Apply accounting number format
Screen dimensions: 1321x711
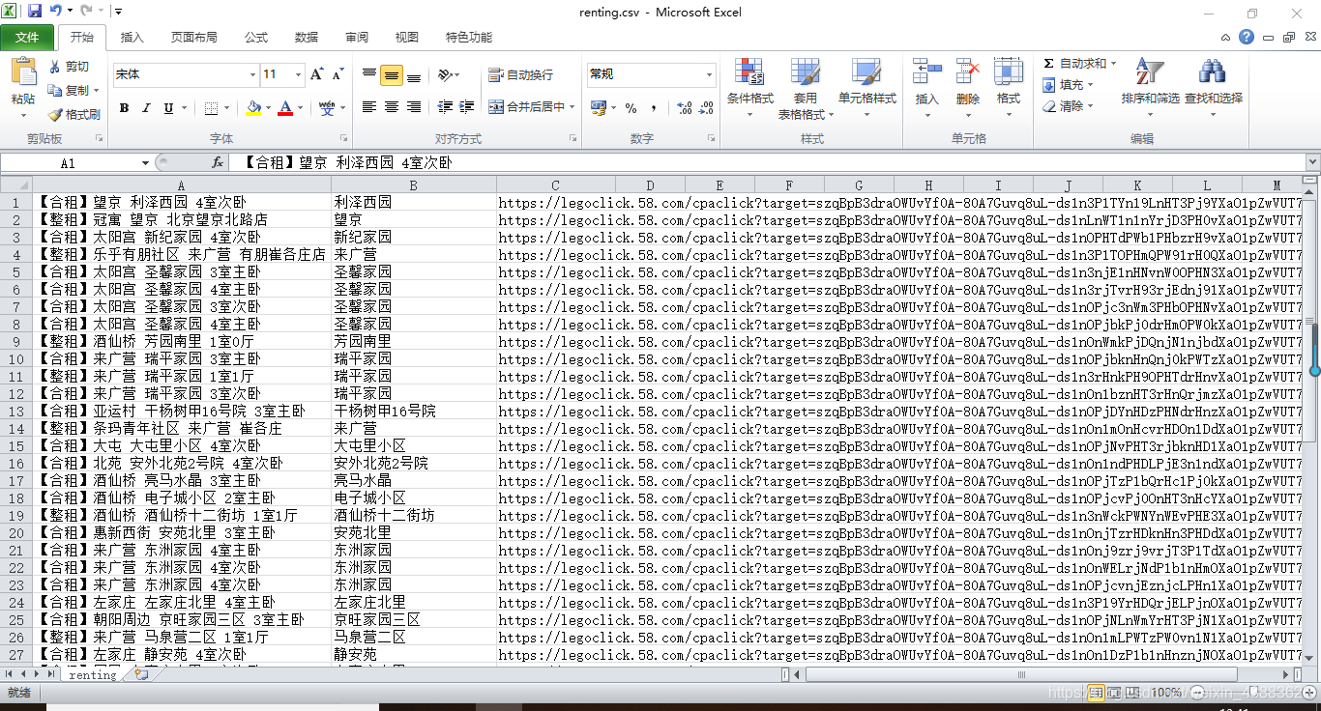598,108
